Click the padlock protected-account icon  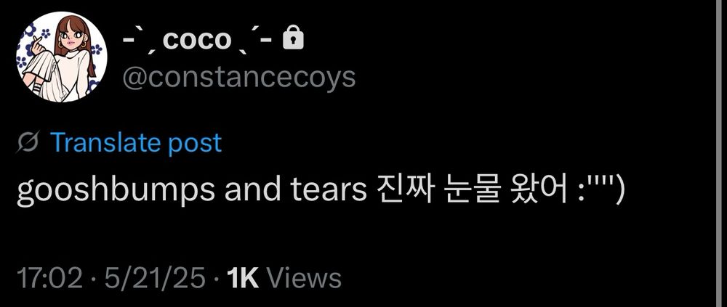pyautogui.click(x=294, y=38)
